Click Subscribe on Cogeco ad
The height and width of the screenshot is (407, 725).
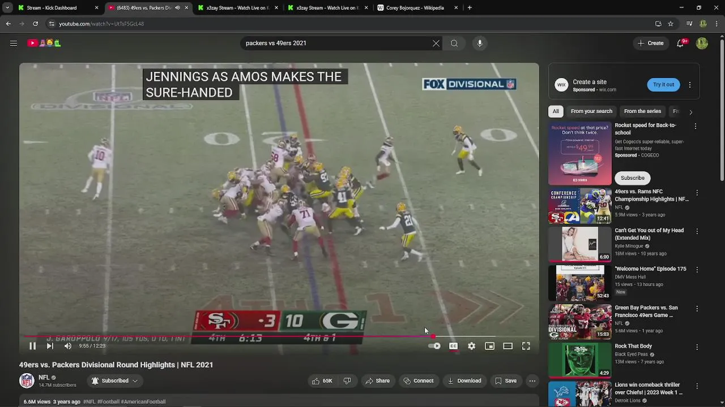click(x=632, y=178)
